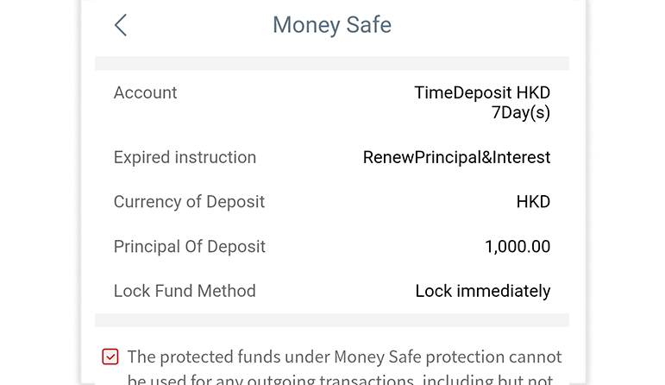Go back using the left arrow
Image resolution: width=665 pixels, height=385 pixels.
coord(121,25)
